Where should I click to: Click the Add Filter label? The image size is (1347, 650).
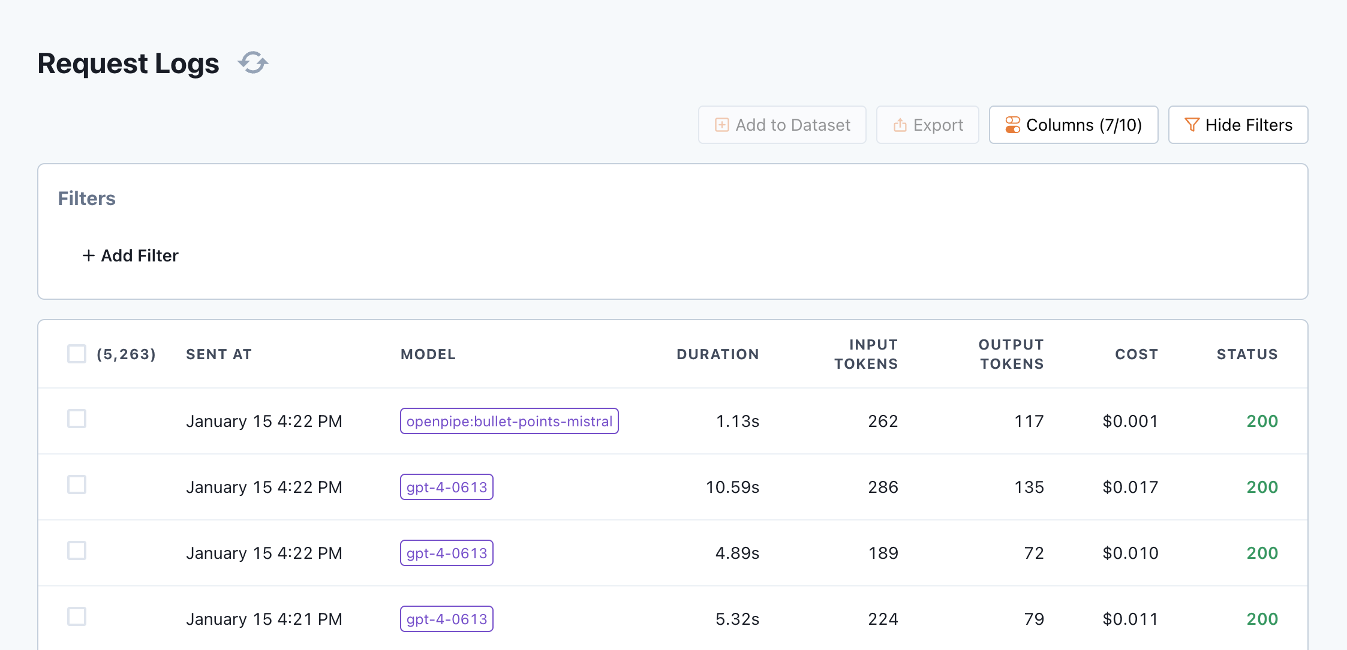pyautogui.click(x=140, y=255)
